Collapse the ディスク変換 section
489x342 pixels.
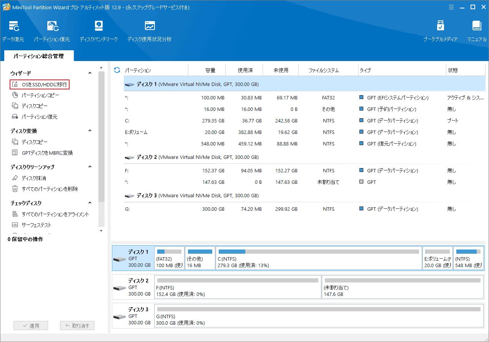point(90,131)
